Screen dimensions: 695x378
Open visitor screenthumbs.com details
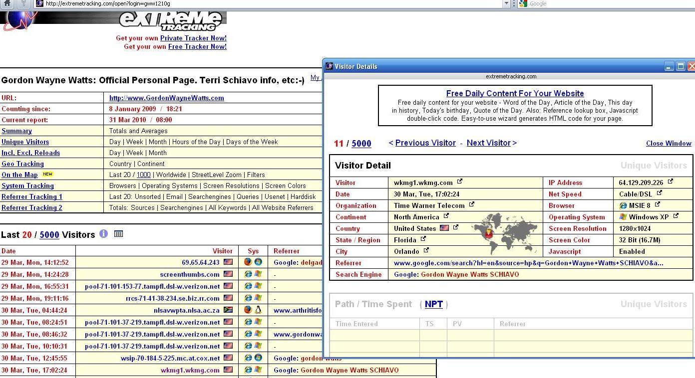tap(190, 274)
